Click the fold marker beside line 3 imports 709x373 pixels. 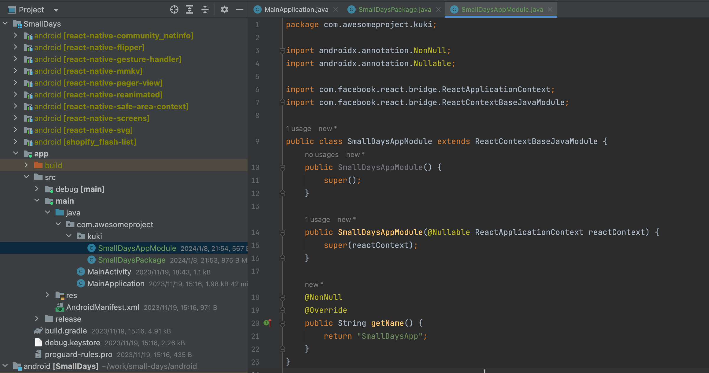[282, 51]
